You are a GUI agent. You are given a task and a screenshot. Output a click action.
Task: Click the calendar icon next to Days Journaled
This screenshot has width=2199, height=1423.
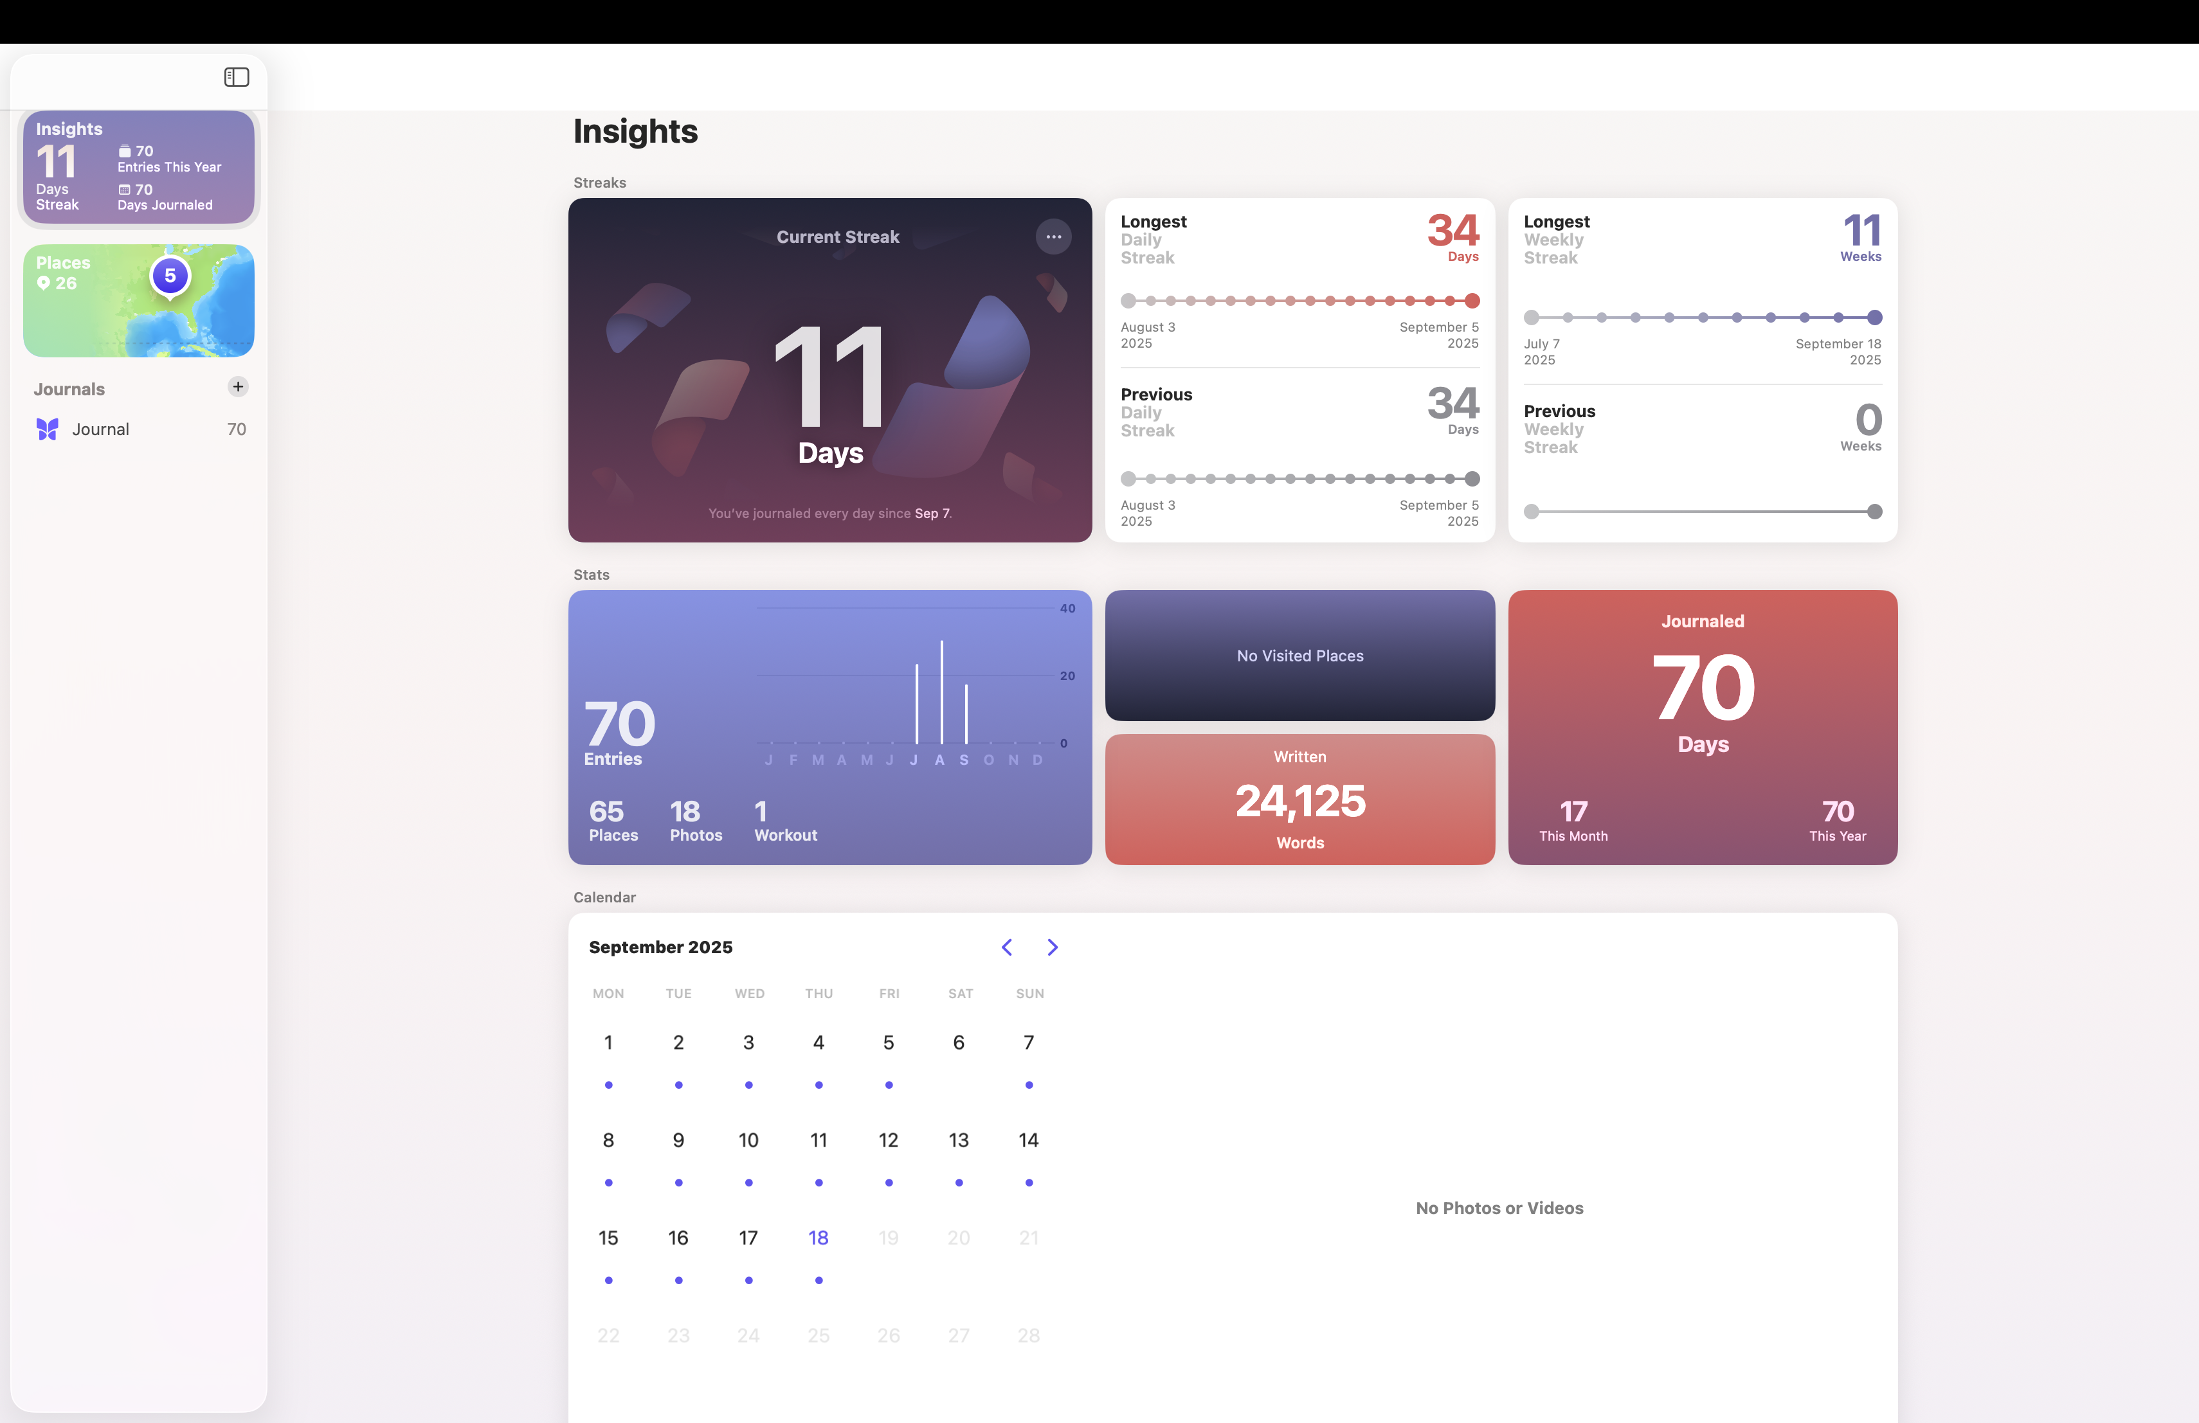[x=124, y=190]
